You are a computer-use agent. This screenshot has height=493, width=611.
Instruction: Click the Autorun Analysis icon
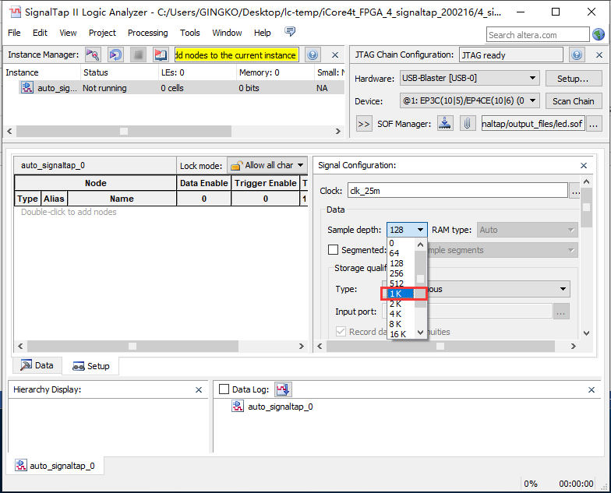tap(115, 55)
